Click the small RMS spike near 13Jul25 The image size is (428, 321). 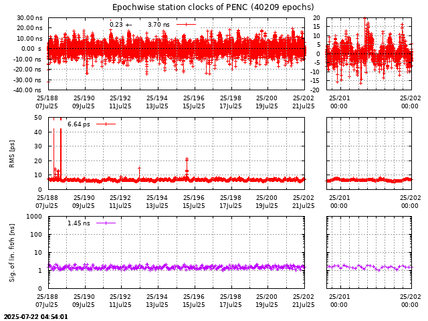[x=140, y=173]
